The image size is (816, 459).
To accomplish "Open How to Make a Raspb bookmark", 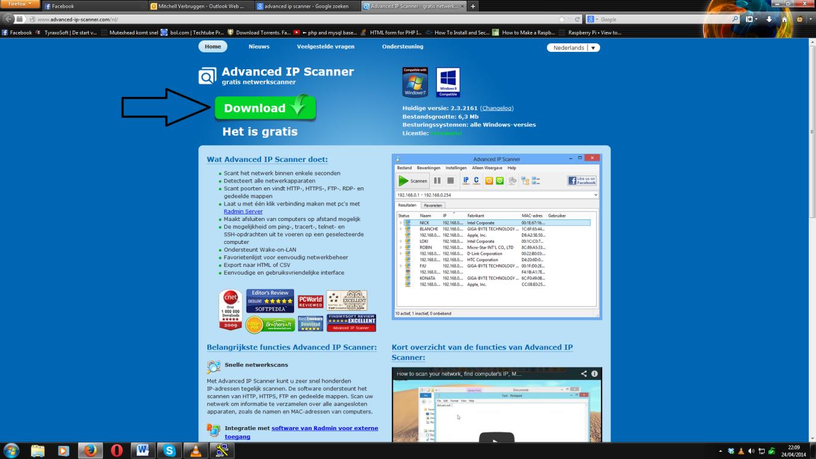I will pyautogui.click(x=524, y=33).
